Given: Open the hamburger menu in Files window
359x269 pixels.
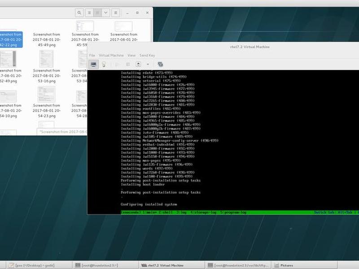Looking at the screenshot, I should click(116, 13).
